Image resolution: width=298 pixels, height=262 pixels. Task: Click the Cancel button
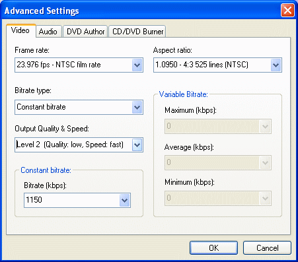click(267, 248)
